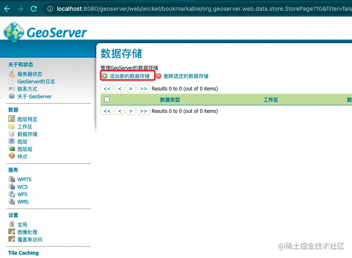Click 添加新的数据存储 link

[x=130, y=76]
